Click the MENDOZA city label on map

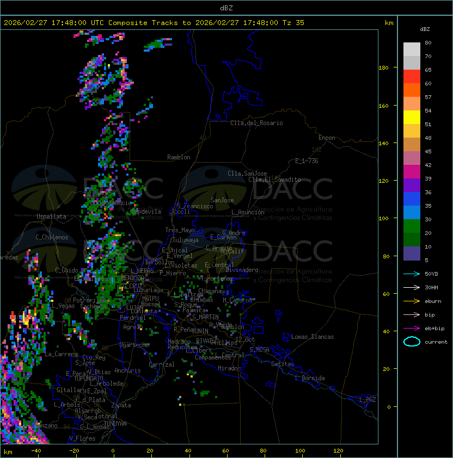(132, 277)
